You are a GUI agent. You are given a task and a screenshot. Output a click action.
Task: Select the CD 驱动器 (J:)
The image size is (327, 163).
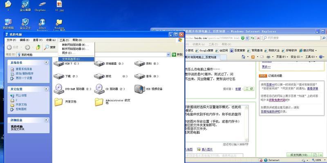(110, 89)
